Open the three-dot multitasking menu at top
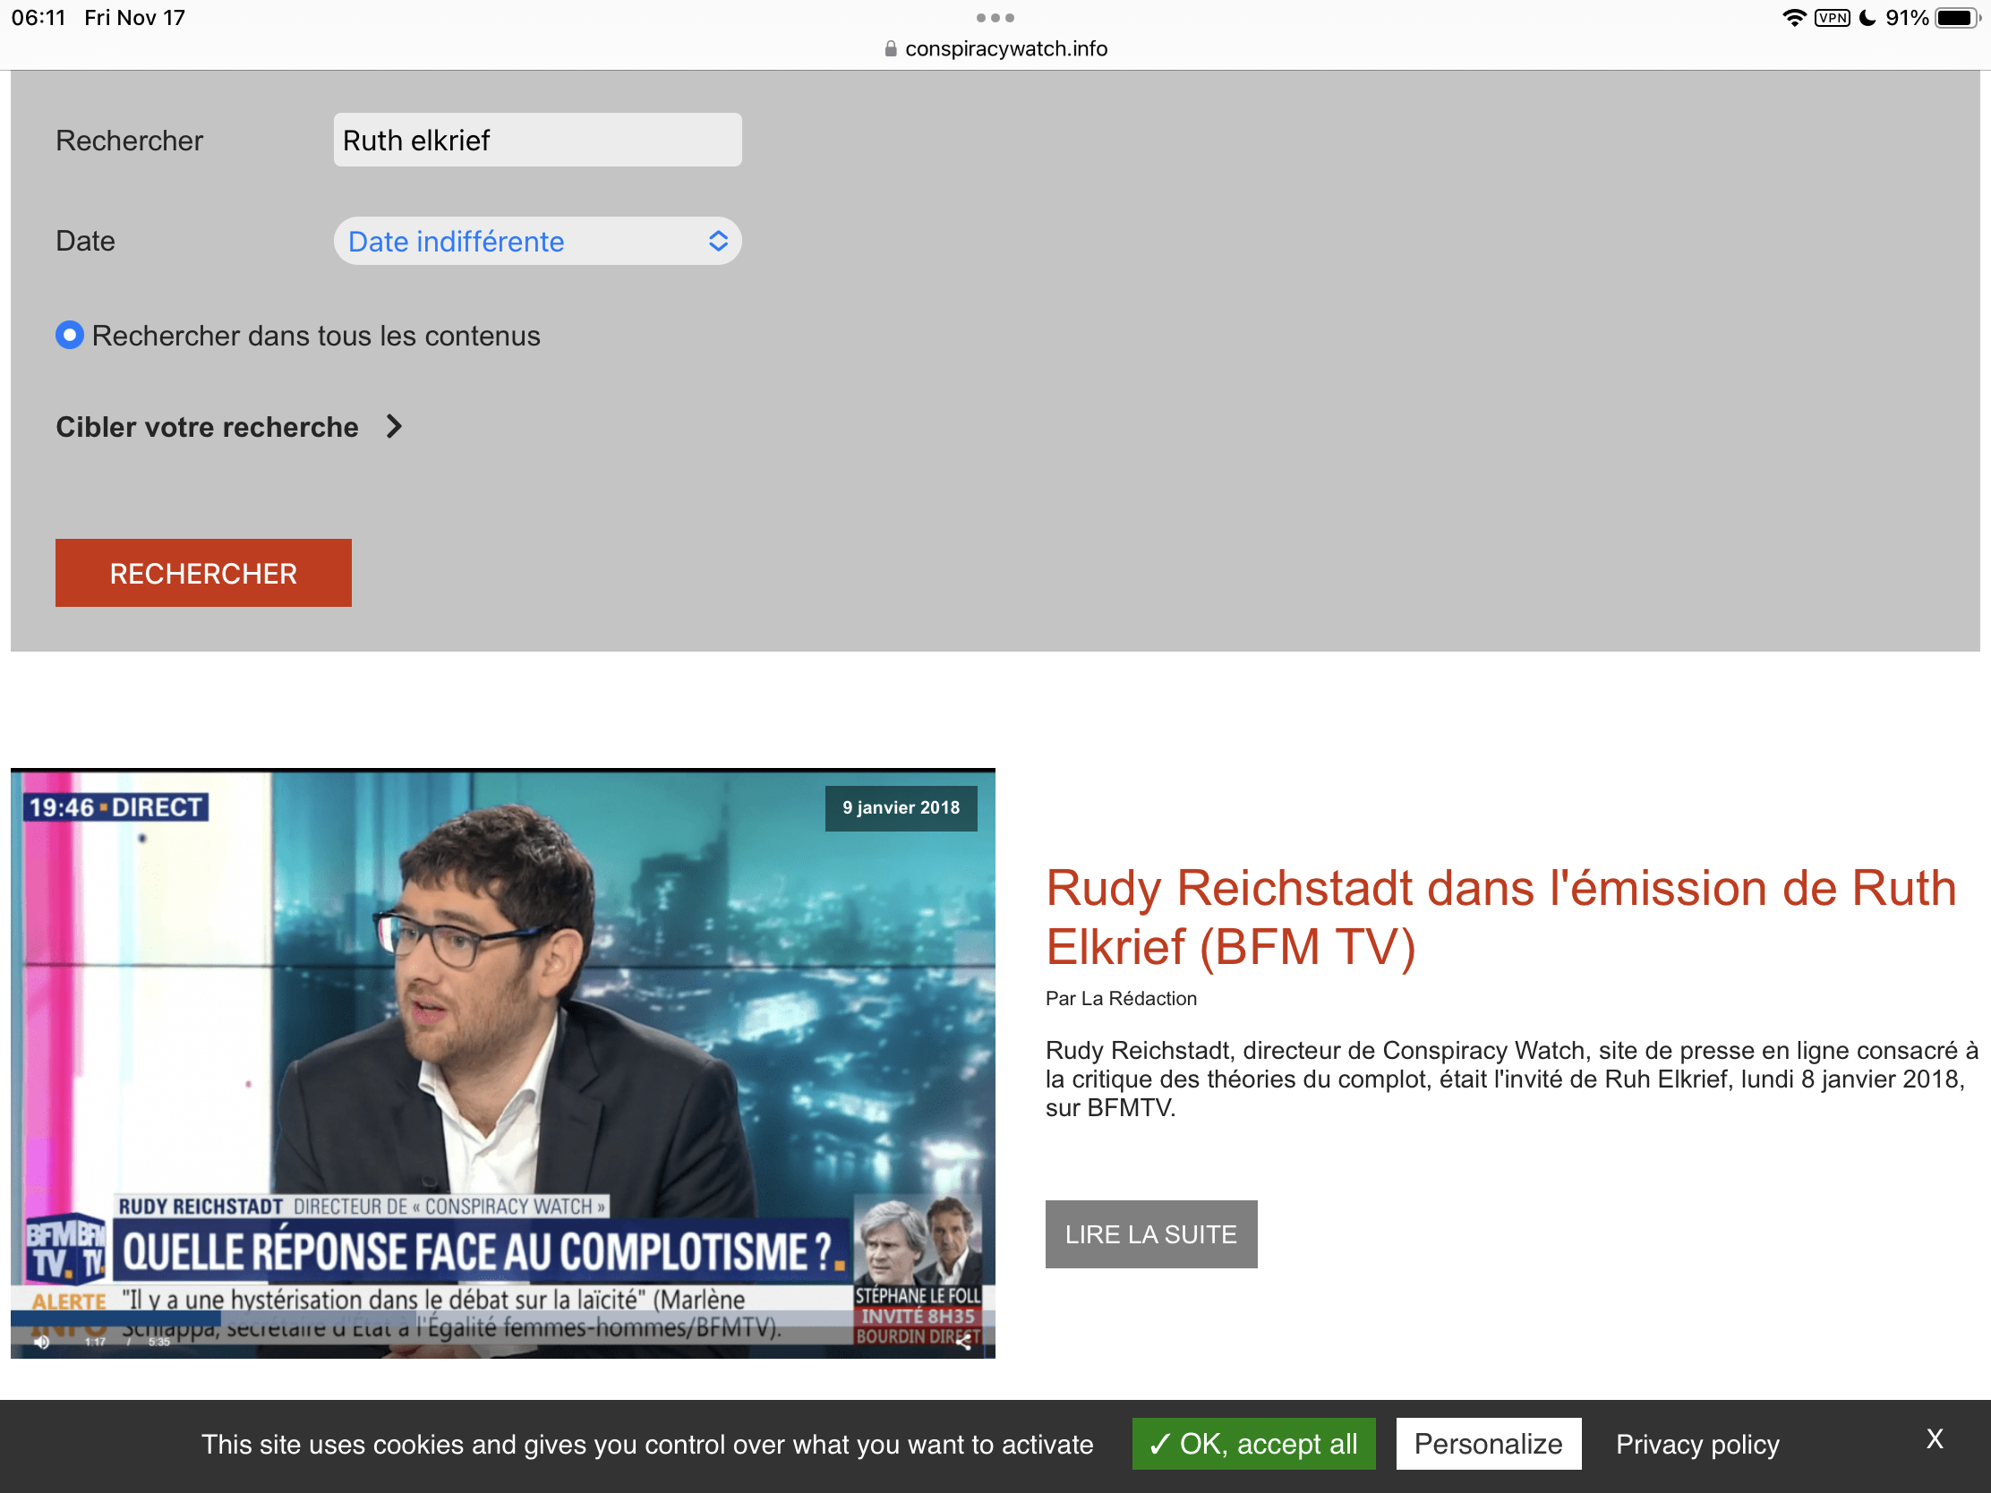1991x1493 pixels. point(995,18)
